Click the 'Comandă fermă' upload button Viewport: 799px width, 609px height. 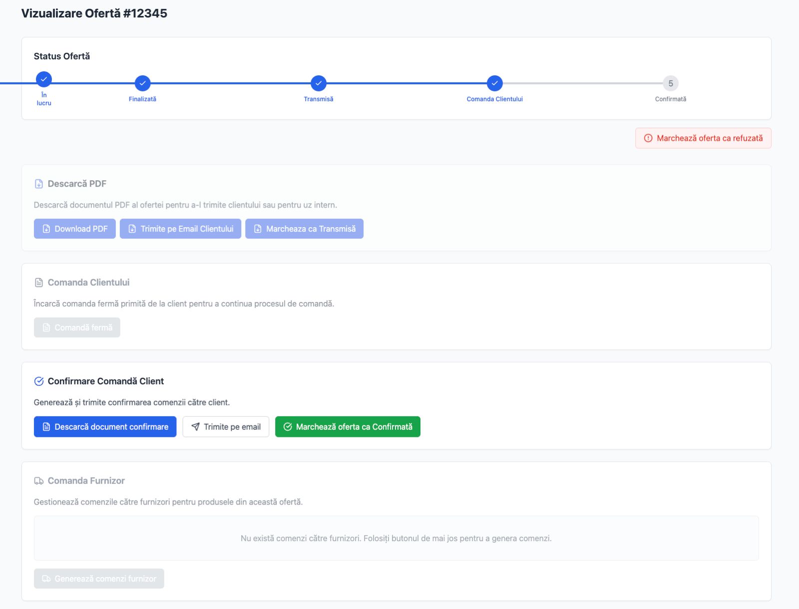pyautogui.click(x=77, y=327)
